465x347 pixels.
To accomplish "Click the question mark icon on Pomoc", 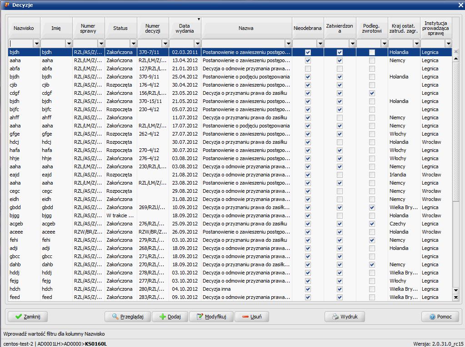I will (x=432, y=317).
